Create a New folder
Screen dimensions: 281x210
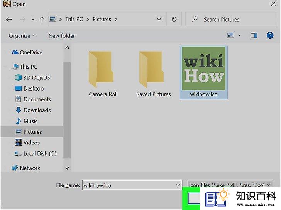[62, 36]
